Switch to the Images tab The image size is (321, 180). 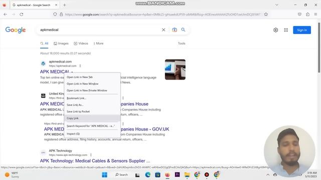pos(61,43)
